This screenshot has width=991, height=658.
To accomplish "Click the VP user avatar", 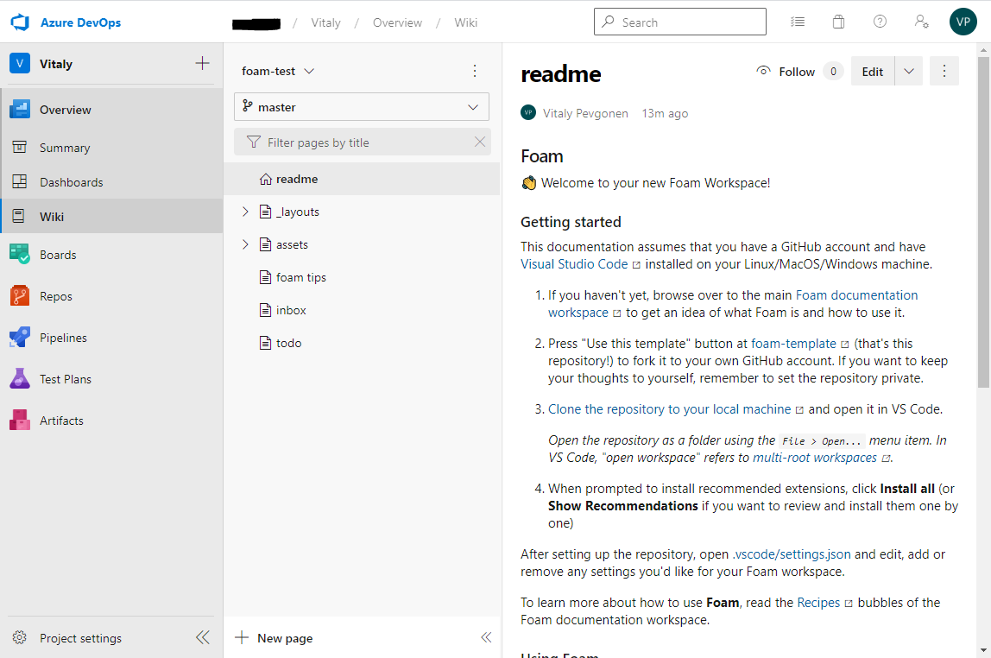I will point(963,22).
